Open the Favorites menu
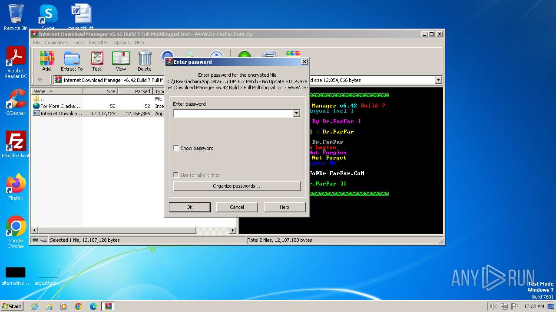The height and width of the screenshot is (312, 556). (99, 42)
